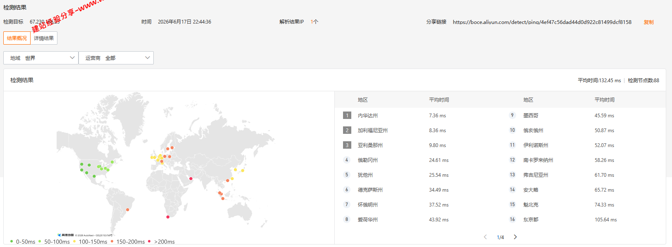Select the 俄亥俄州 region row
The width and height of the screenshot is (672, 247).
pos(583,130)
